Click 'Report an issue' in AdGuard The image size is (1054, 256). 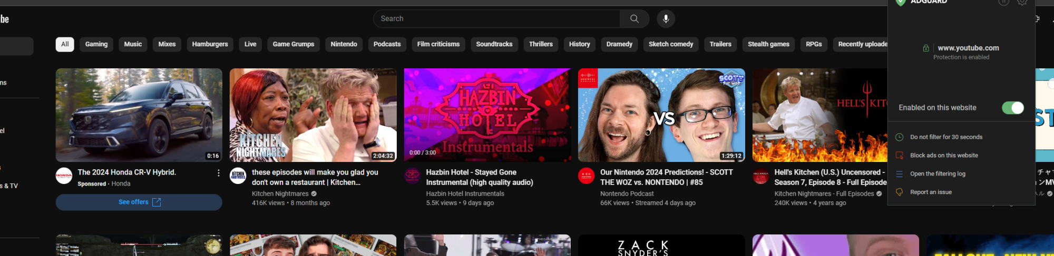point(931,192)
